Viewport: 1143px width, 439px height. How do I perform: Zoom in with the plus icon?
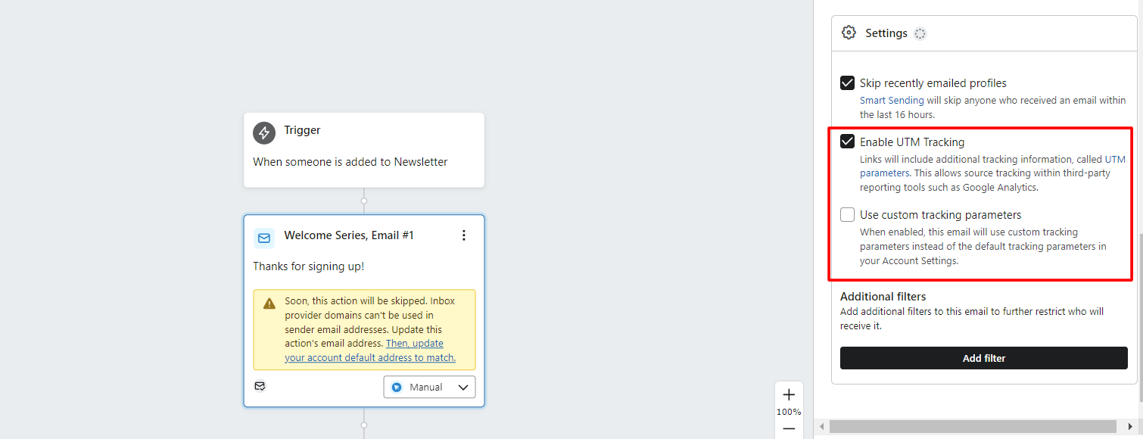[789, 395]
